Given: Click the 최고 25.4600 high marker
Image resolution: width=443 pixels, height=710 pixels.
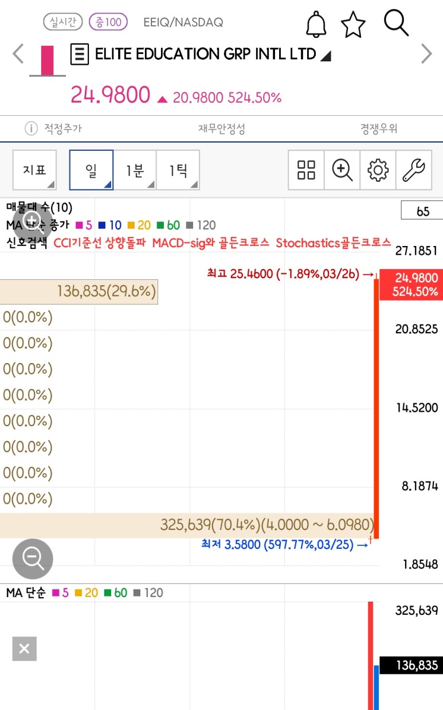Looking at the screenshot, I should [289, 274].
